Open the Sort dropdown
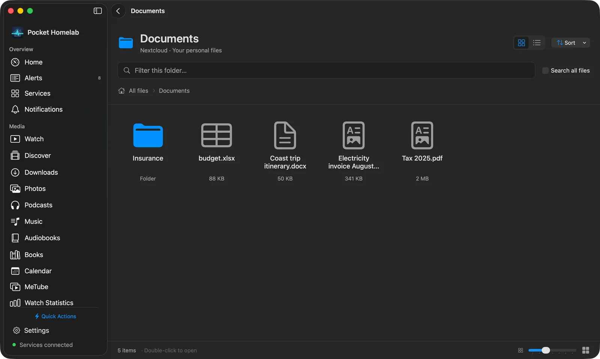 pyautogui.click(x=570, y=43)
